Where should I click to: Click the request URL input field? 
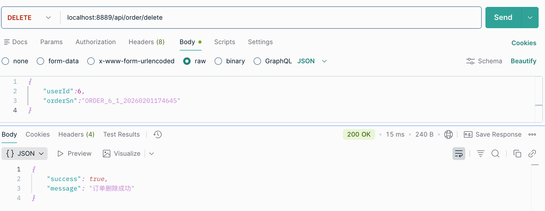tap(271, 17)
